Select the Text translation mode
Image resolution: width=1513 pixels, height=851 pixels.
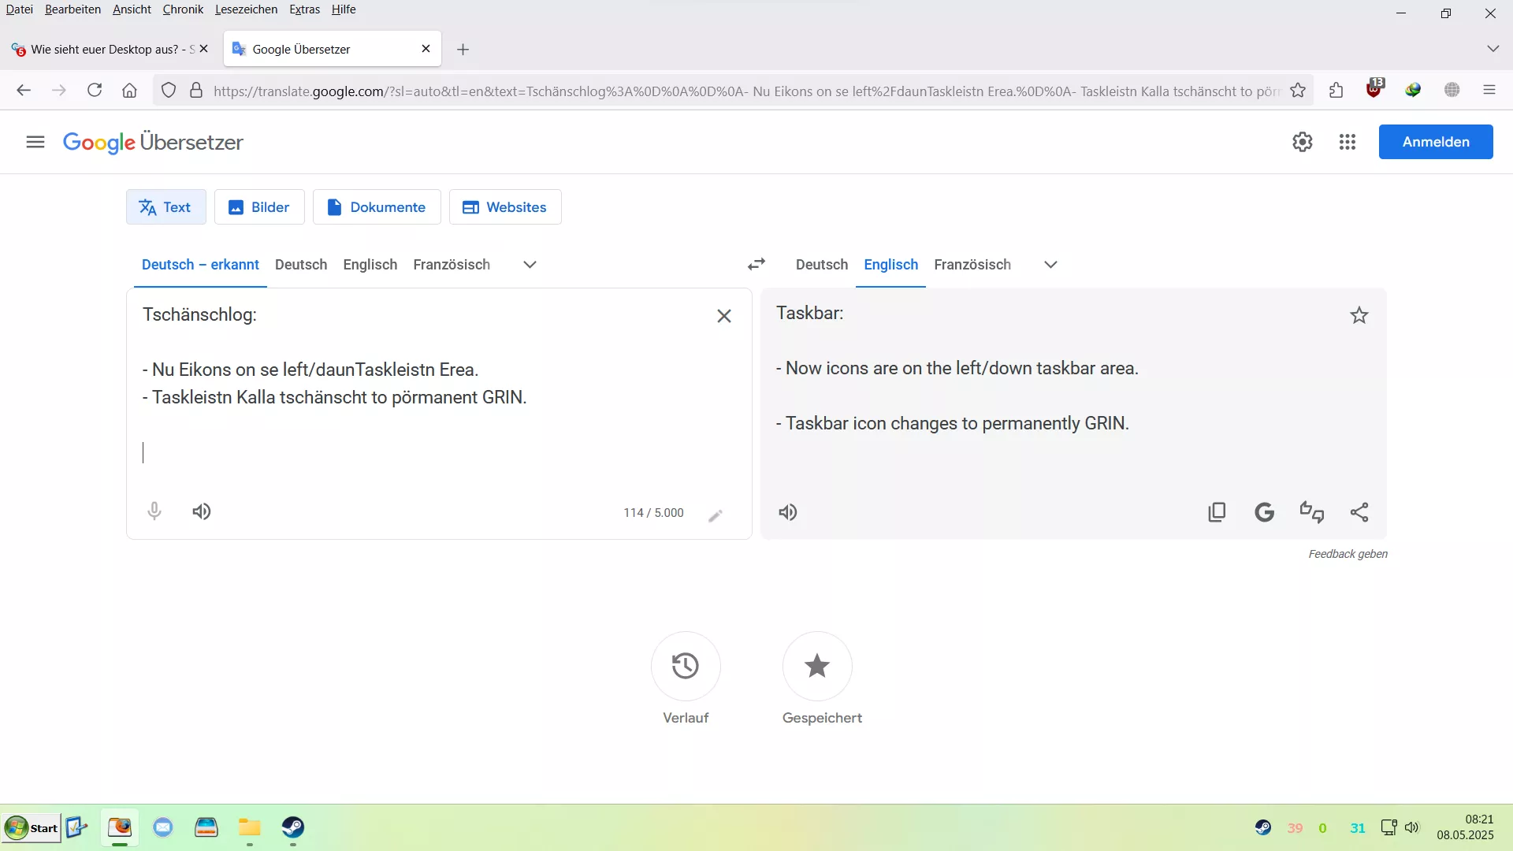click(x=166, y=207)
